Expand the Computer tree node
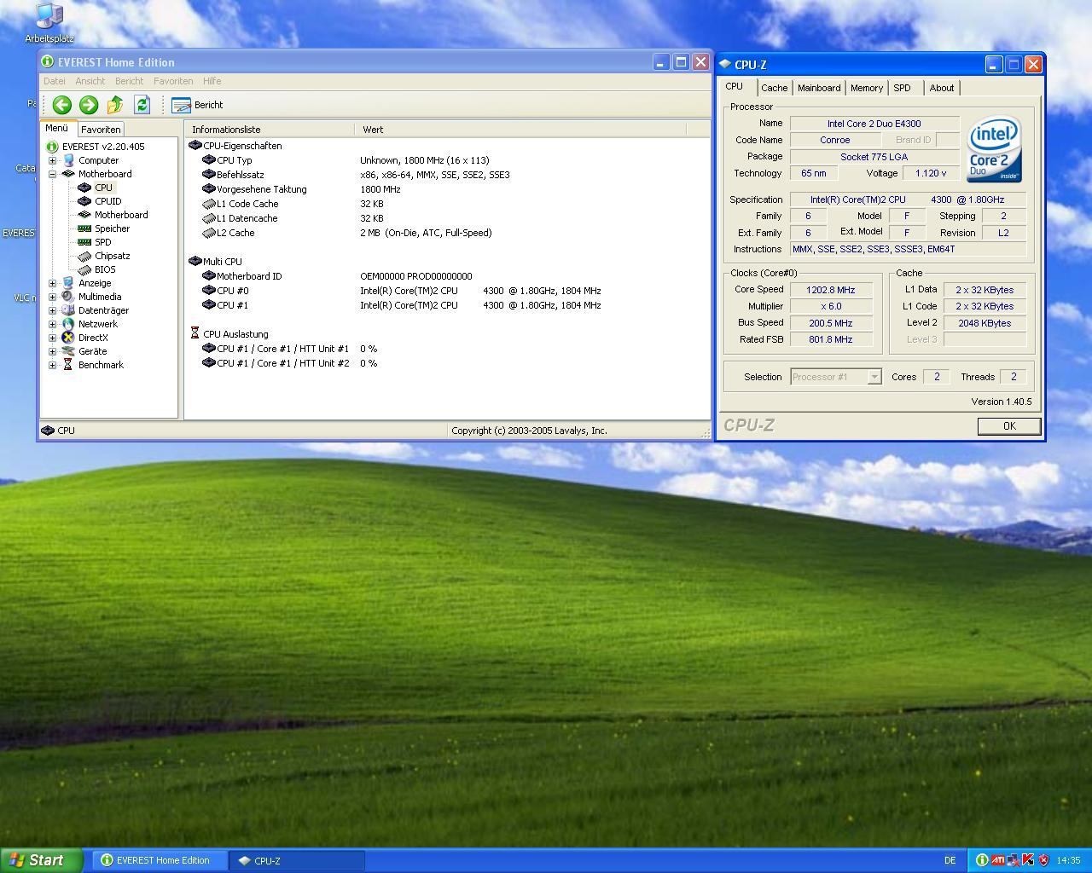 click(52, 160)
